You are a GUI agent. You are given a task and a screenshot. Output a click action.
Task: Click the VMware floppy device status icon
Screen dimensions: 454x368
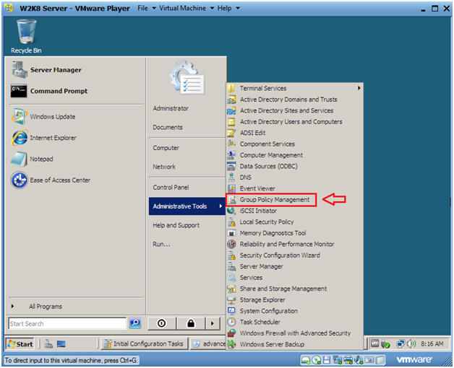[x=327, y=360]
